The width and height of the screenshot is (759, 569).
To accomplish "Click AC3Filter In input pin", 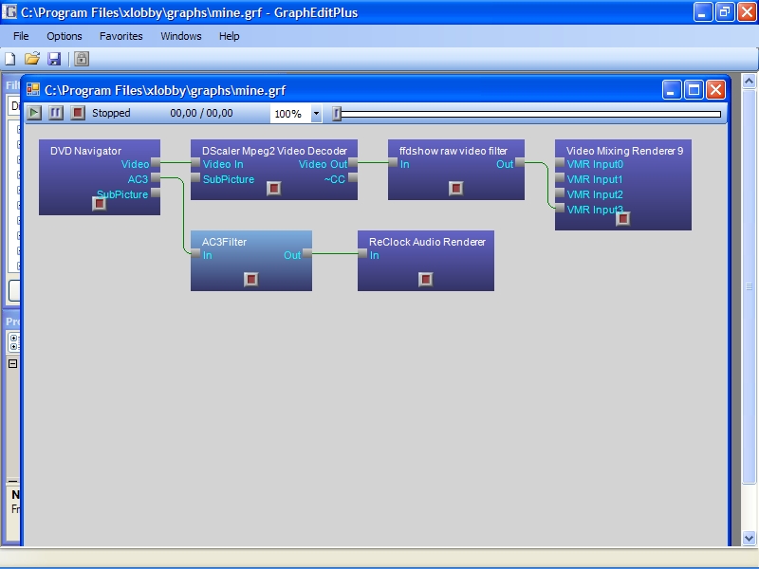I will coord(195,253).
